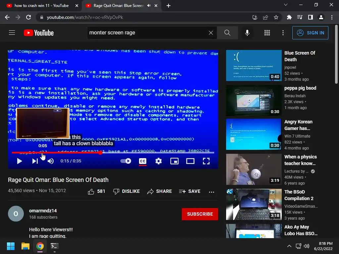Share this page from address bar
The height and width of the screenshot is (254, 339).
[x=266, y=17]
